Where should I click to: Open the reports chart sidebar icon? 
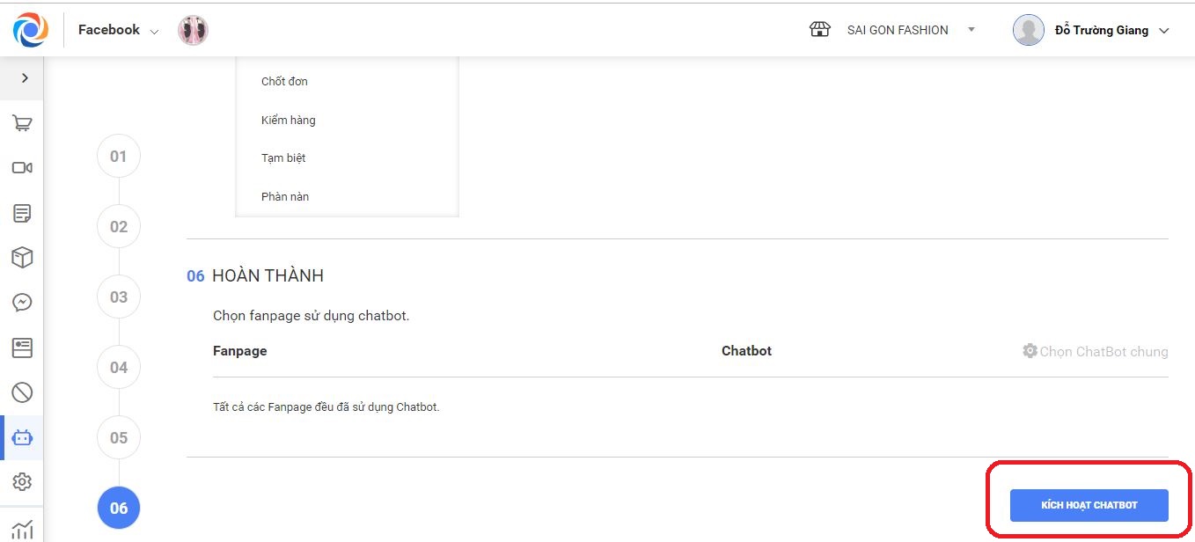coord(22,530)
